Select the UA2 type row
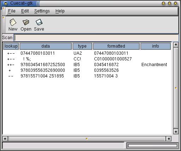 tap(87, 53)
